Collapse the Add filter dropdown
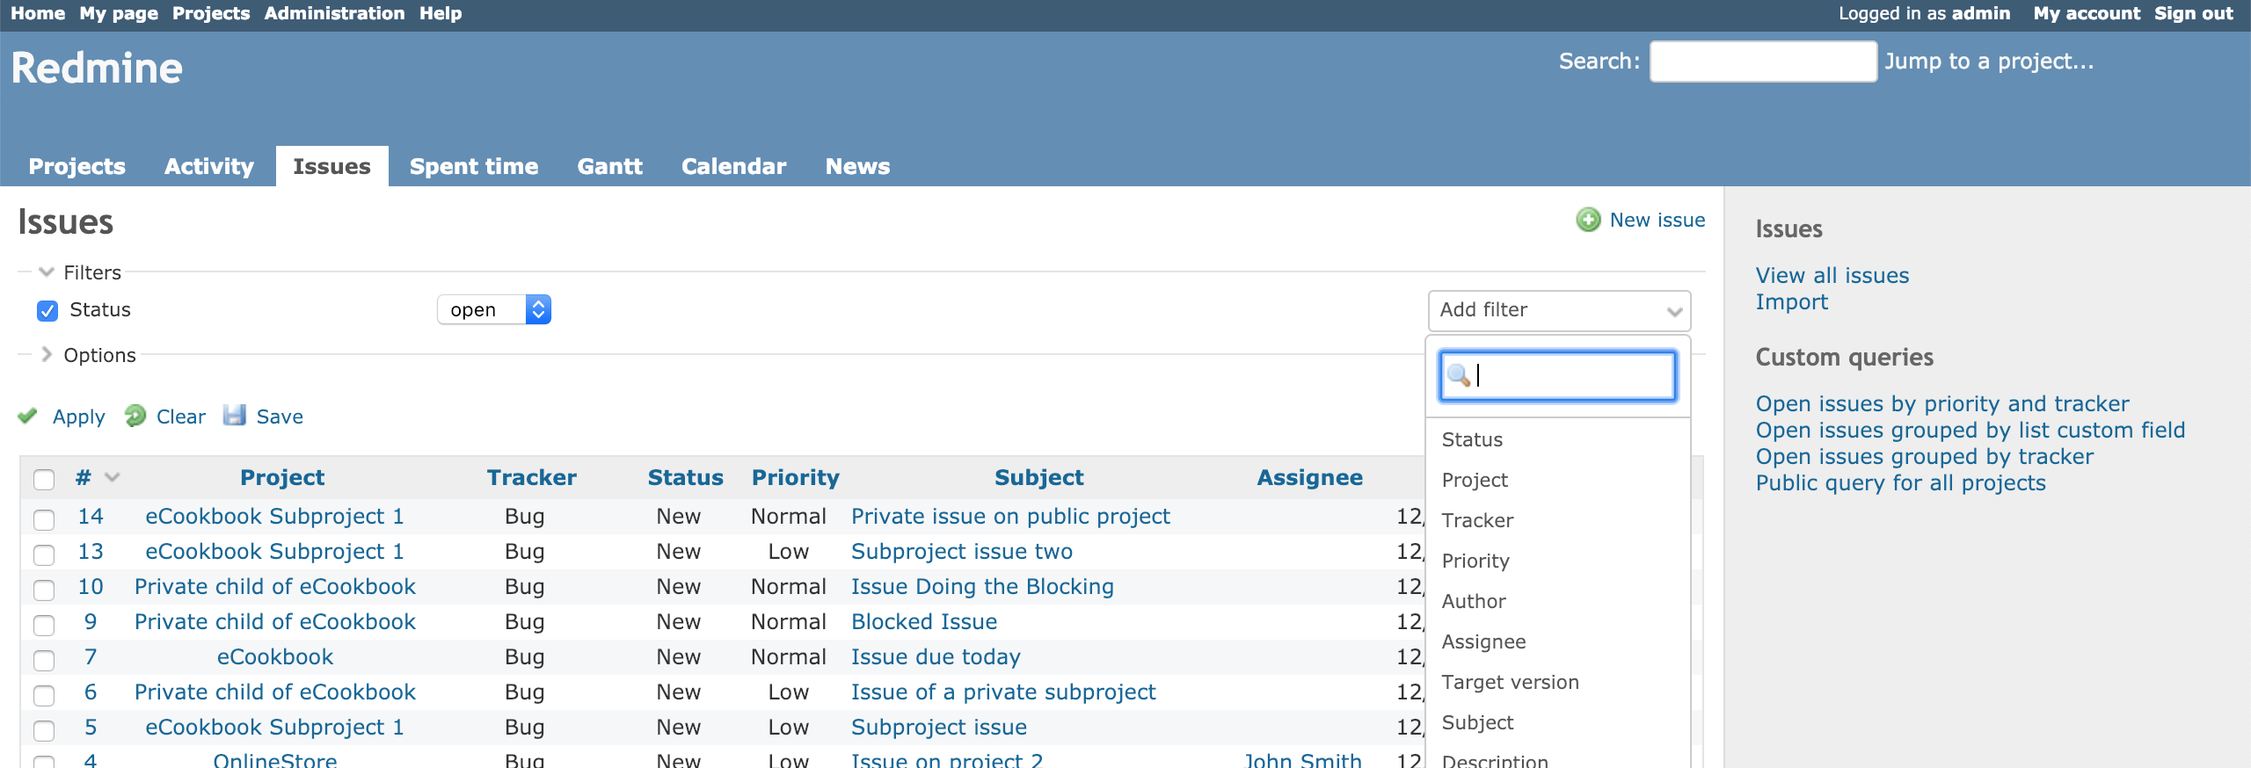 tap(1559, 310)
